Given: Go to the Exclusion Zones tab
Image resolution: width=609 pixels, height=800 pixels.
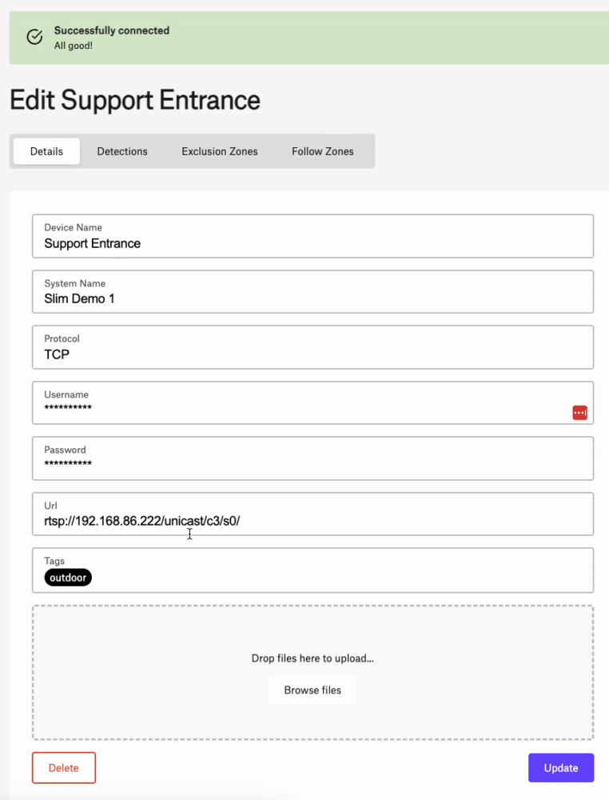Looking at the screenshot, I should click(x=220, y=151).
